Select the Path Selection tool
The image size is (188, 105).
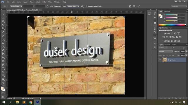coord(3,72)
